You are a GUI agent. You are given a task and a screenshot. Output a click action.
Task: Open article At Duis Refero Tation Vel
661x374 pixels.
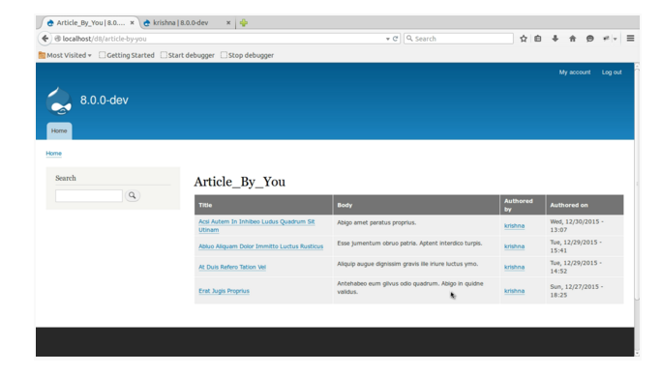[232, 267]
